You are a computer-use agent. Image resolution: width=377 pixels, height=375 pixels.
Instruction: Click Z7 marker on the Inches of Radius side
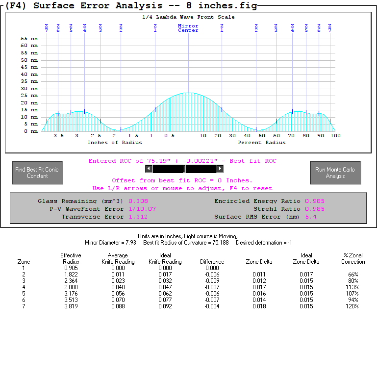[46, 28]
